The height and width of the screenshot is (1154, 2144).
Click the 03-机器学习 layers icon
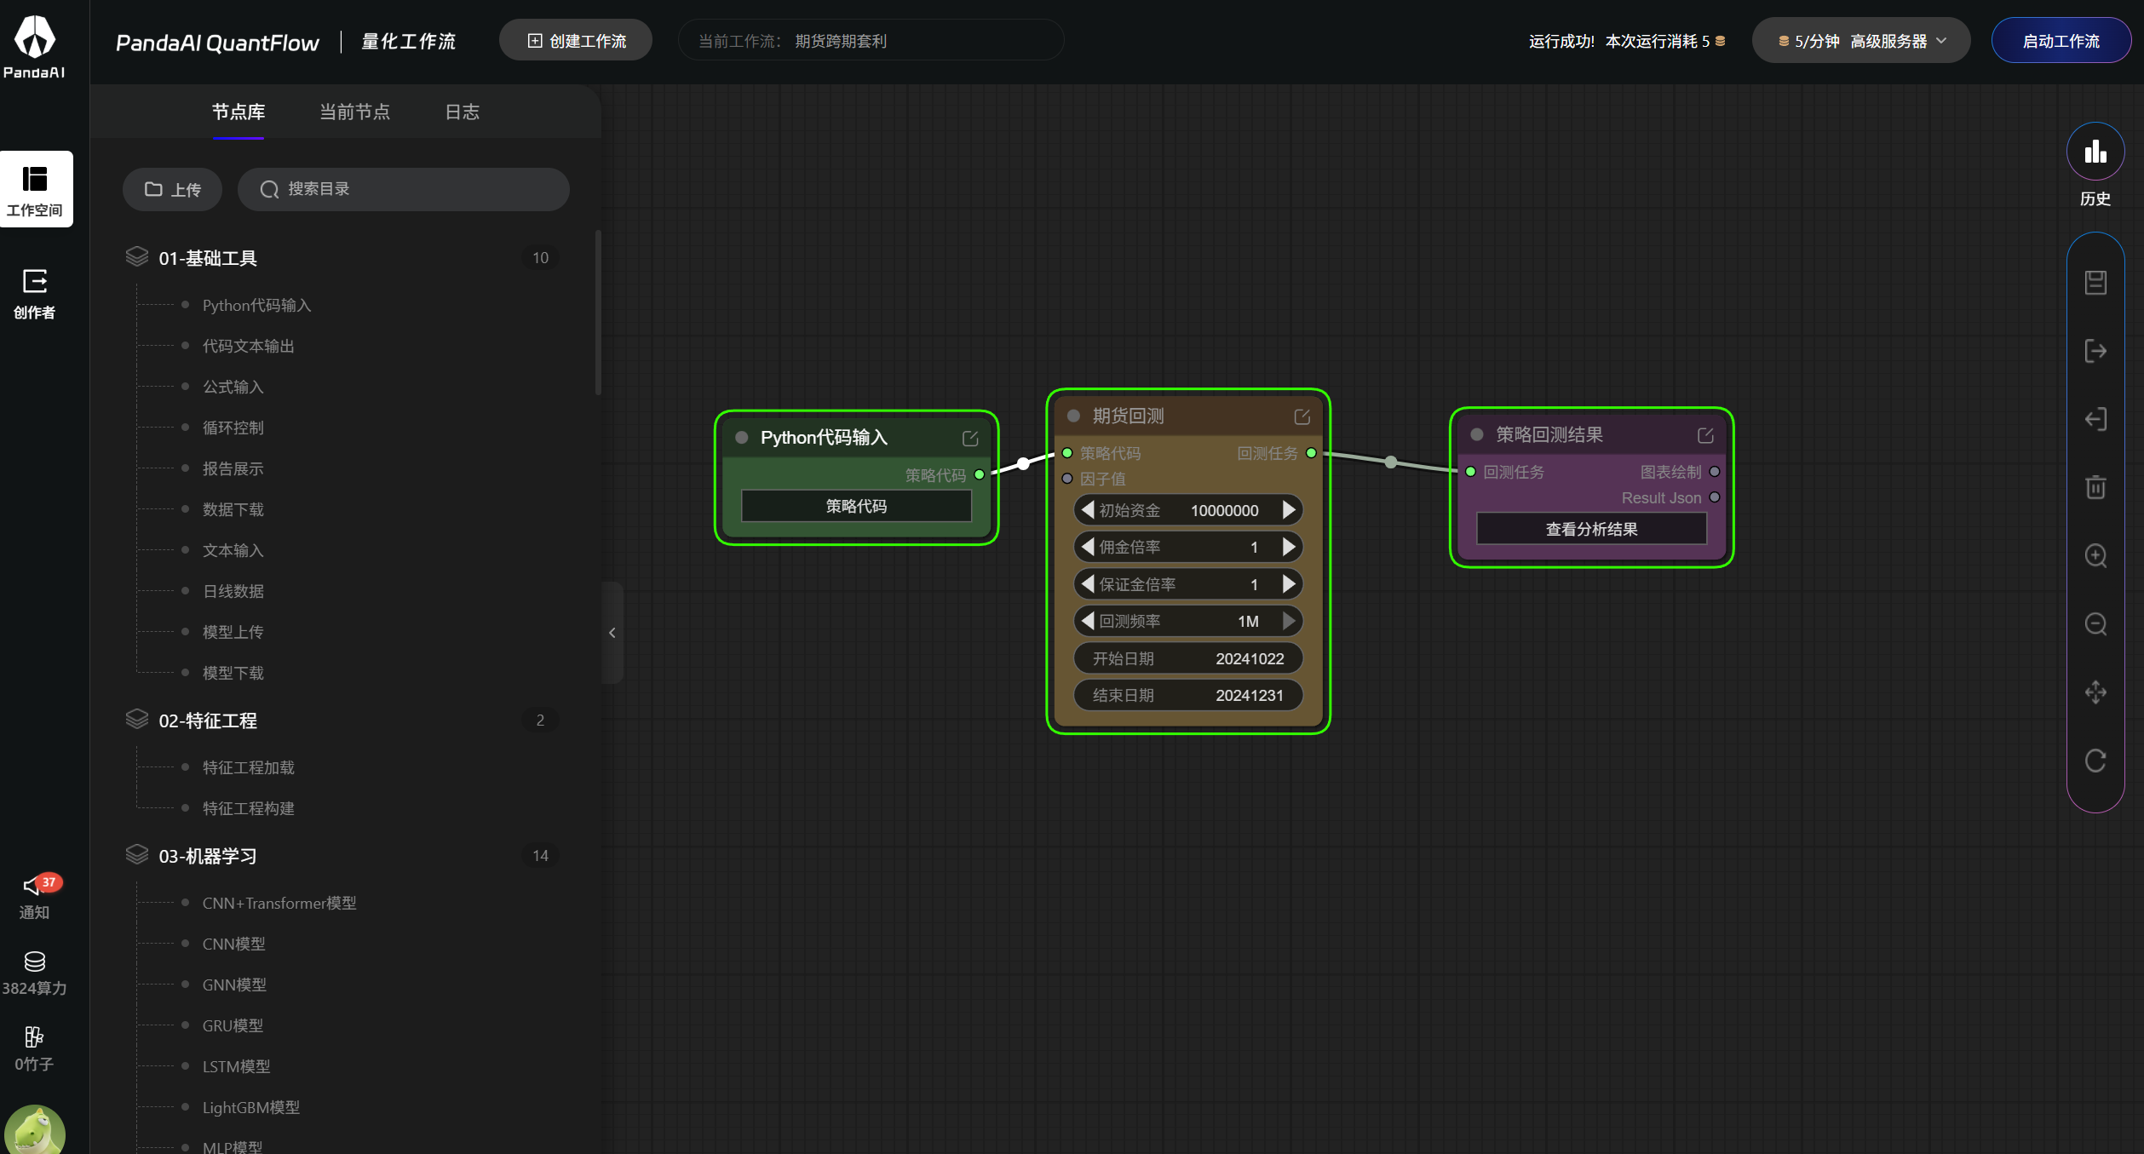[137, 855]
